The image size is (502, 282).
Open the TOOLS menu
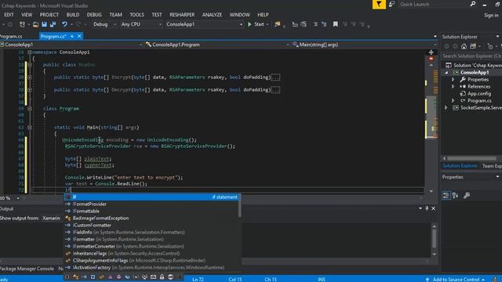136,15
